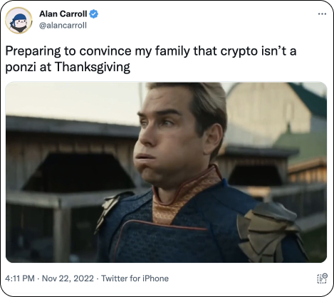Screen dimensions: 334x297
Task: Open Alan Carroll's profile avatar
Action: [19, 21]
